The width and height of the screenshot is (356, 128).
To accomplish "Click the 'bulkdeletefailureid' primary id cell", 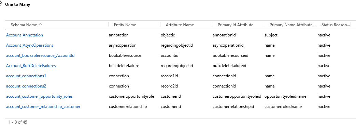I will [x=229, y=66].
